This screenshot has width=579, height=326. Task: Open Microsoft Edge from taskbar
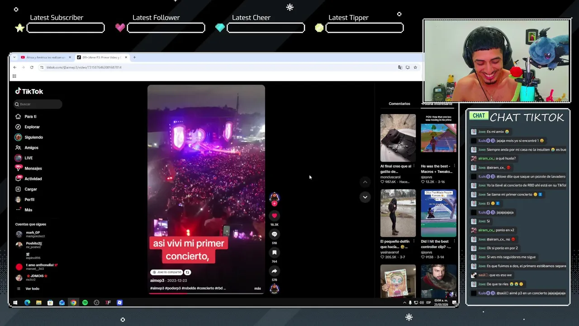[27, 303]
